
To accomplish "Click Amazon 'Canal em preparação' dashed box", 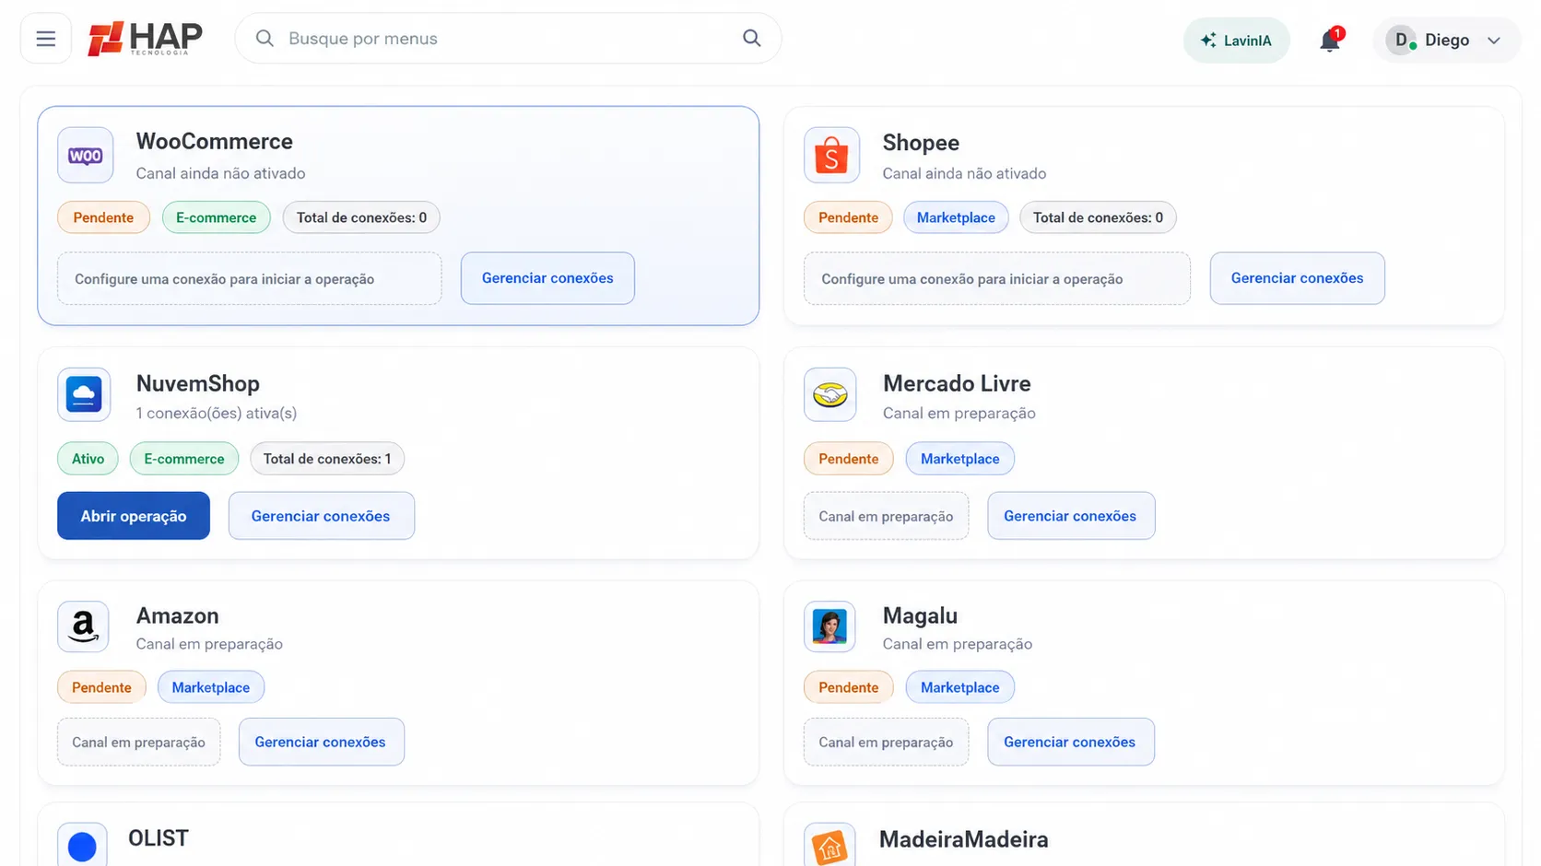I will coord(139,742).
